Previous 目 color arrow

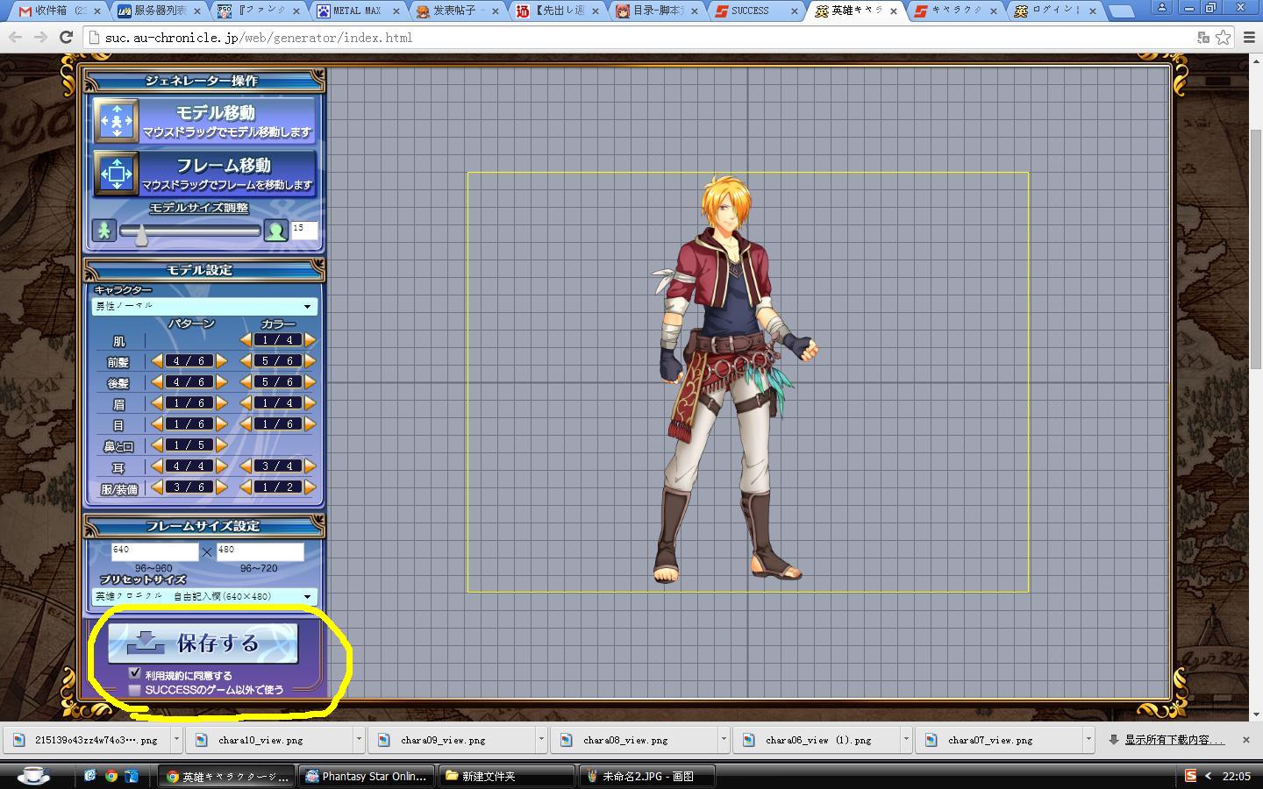pyautogui.click(x=246, y=424)
